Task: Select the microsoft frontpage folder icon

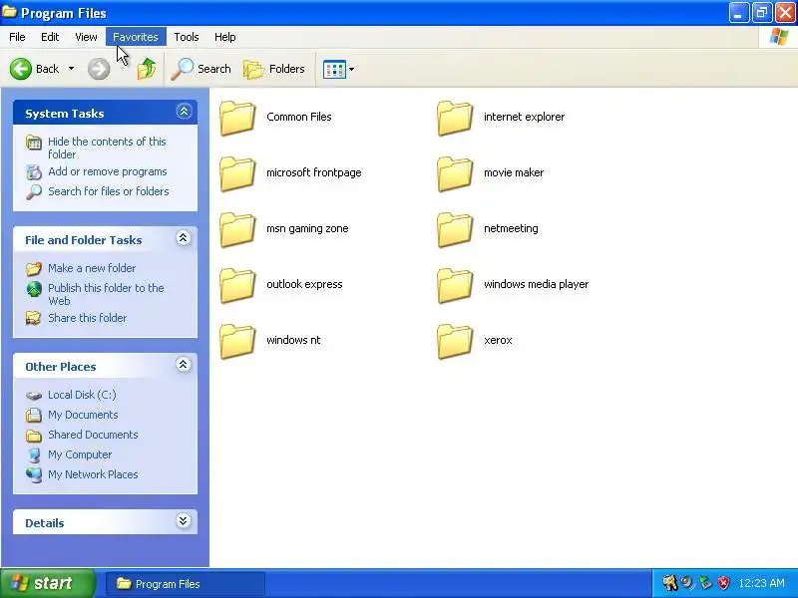Action: coord(237,173)
